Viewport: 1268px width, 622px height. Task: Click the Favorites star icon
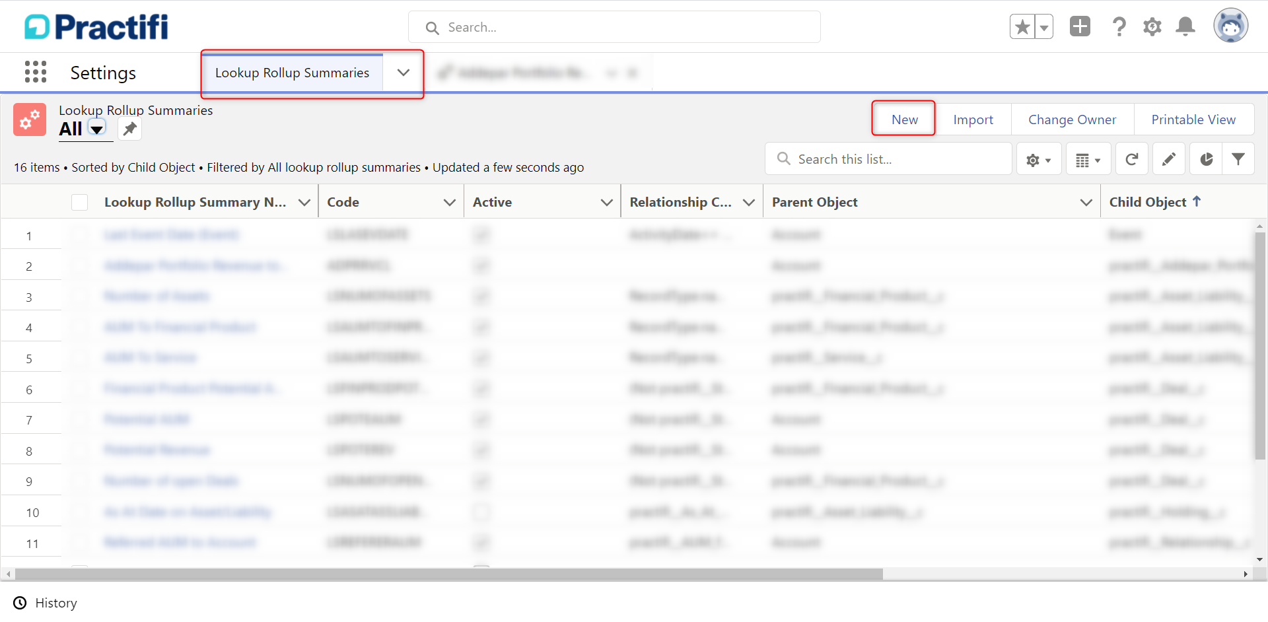pos(1022,27)
